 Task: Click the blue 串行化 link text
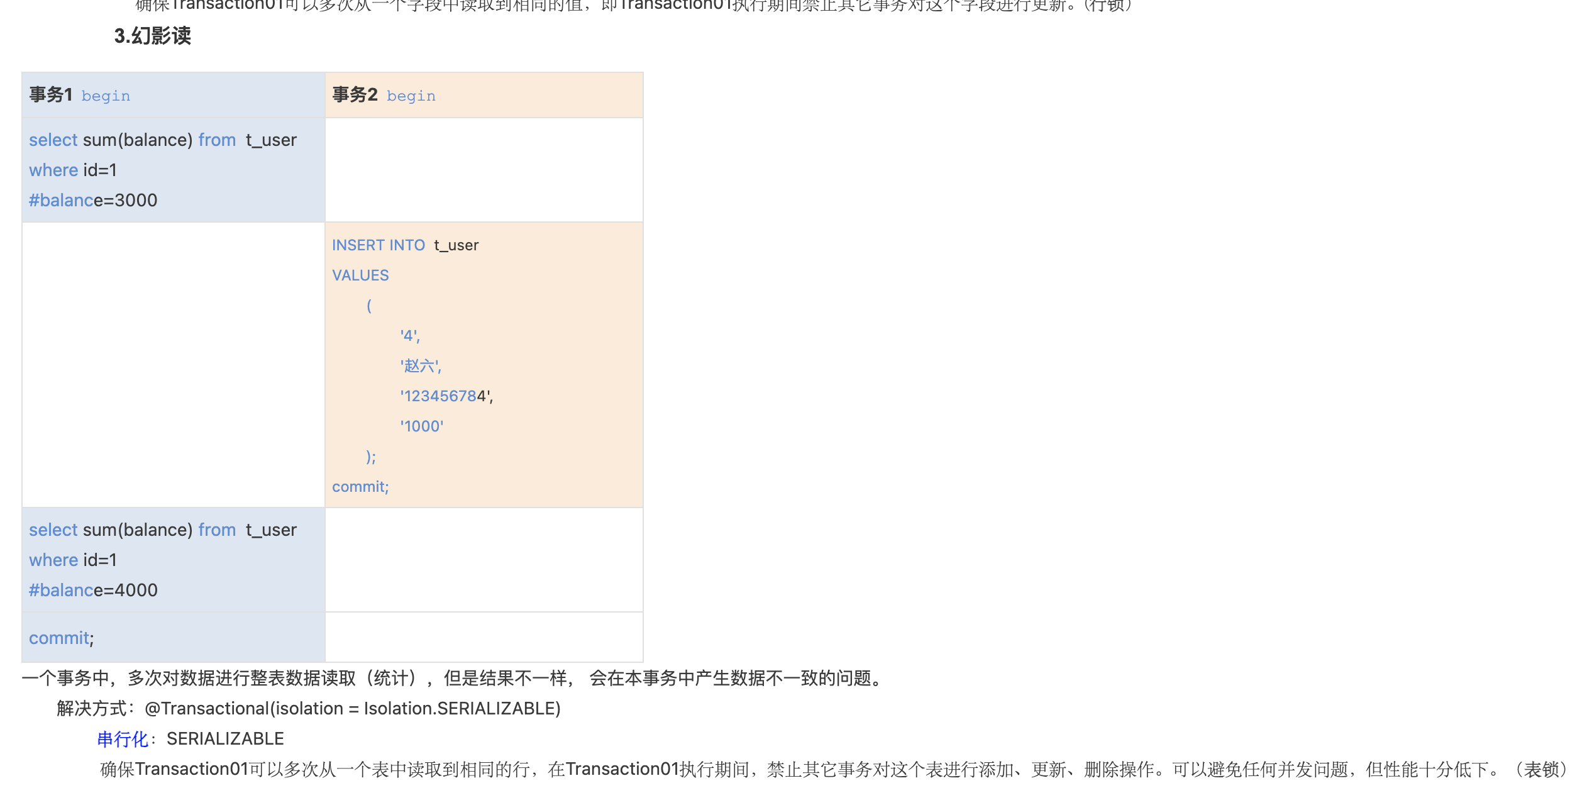coord(123,739)
